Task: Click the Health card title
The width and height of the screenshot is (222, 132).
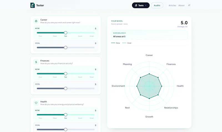Action: [44, 102]
